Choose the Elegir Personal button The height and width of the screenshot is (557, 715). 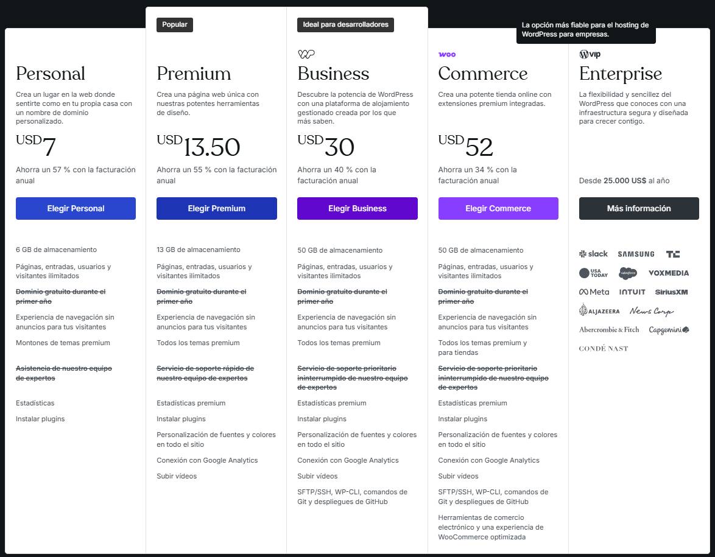tap(76, 208)
